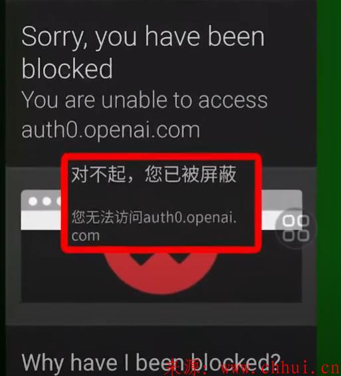
Task: Click the Chinese heading 对不起，您已被屏蔽
Action: pos(154,174)
